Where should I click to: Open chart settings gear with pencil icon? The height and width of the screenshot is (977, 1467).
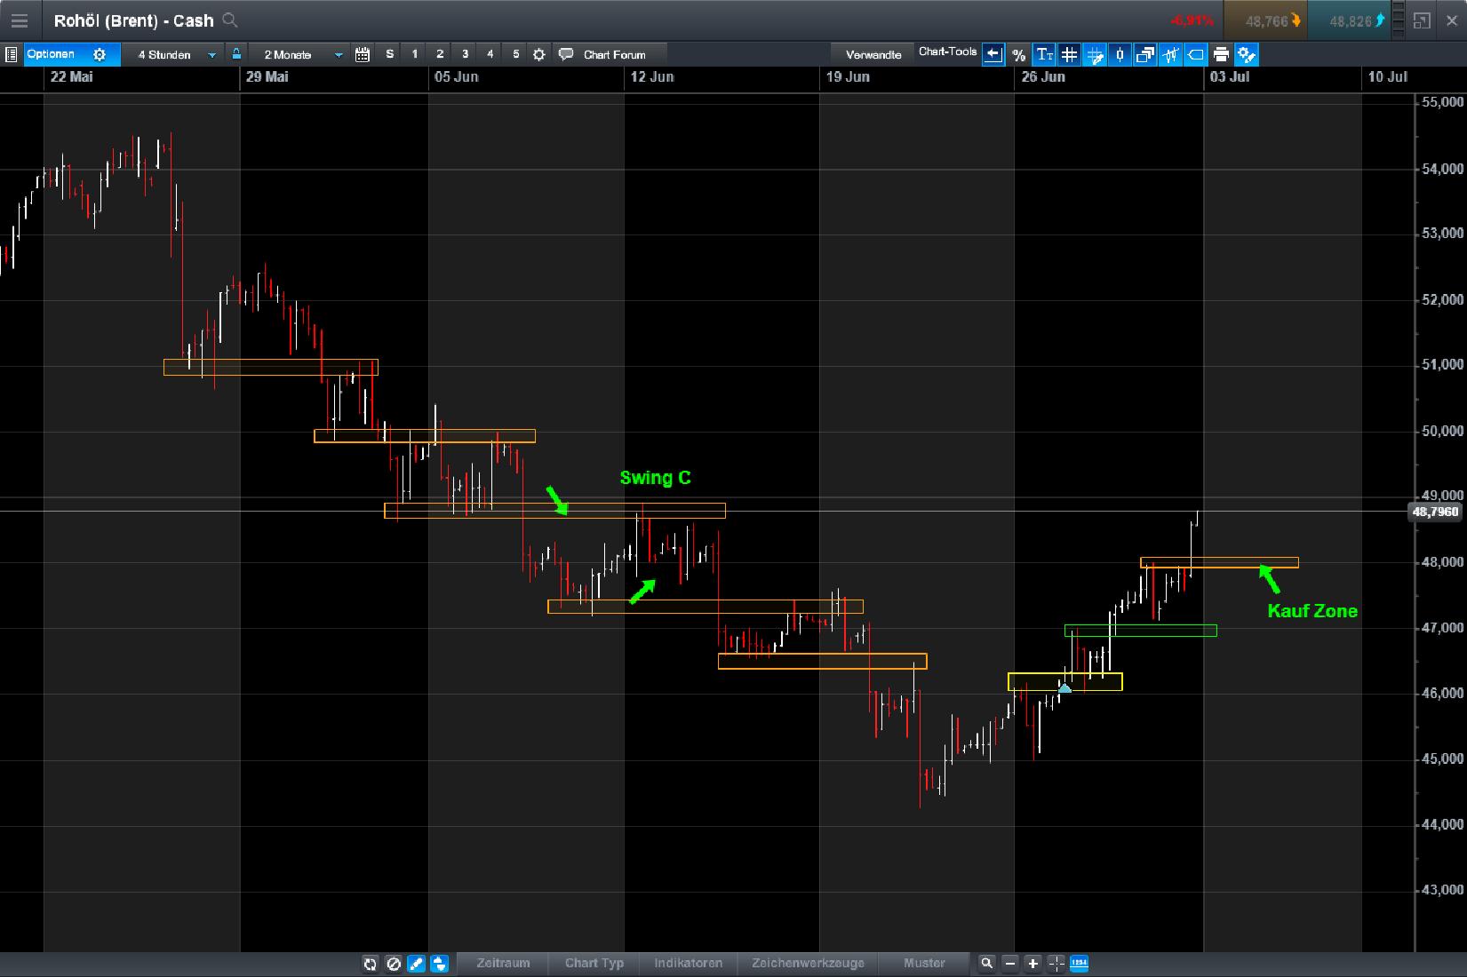[x=1247, y=54]
